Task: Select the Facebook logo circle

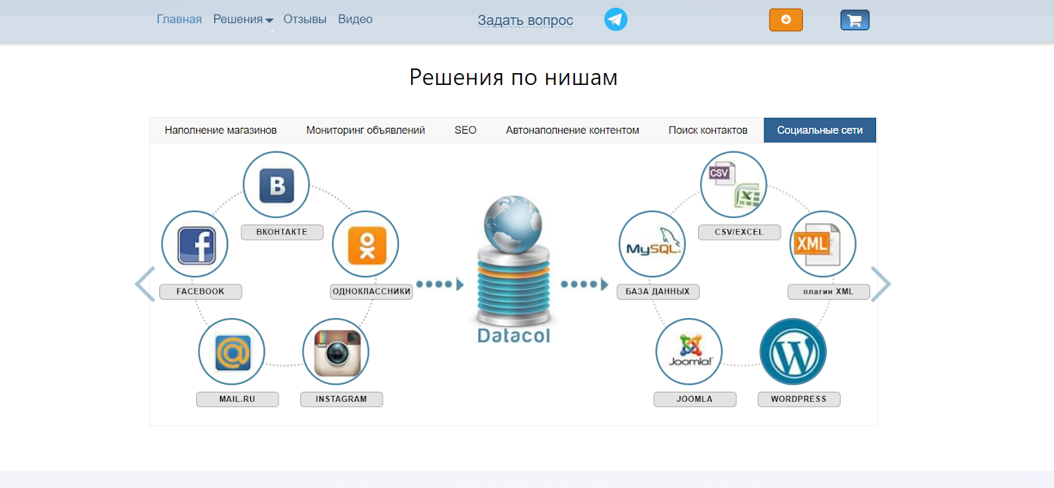Action: click(x=195, y=244)
